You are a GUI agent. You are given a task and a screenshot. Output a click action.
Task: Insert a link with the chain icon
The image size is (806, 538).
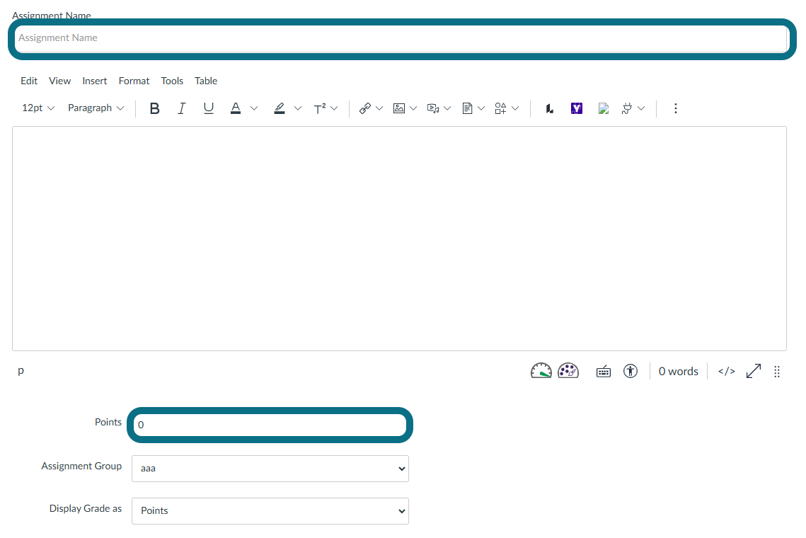point(365,108)
